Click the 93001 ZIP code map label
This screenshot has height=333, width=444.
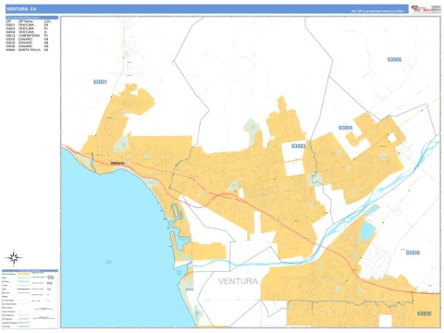point(100,82)
